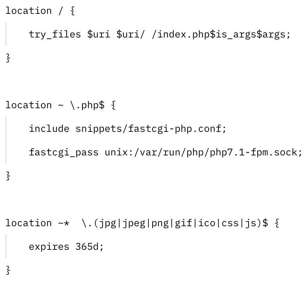This screenshot has width=308, height=281.
Task: Click the fastcgi_pass directive keyword
Action: click(64, 152)
